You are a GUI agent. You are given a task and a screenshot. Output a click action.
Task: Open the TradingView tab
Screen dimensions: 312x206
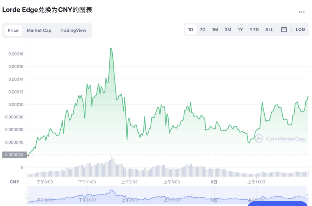pyautogui.click(x=73, y=30)
